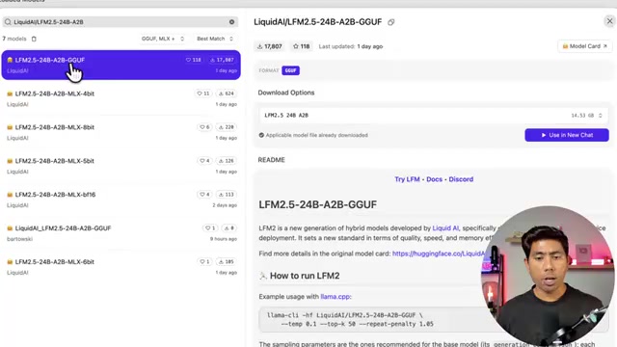
Task: Click the README section heading
Action: pos(271,160)
